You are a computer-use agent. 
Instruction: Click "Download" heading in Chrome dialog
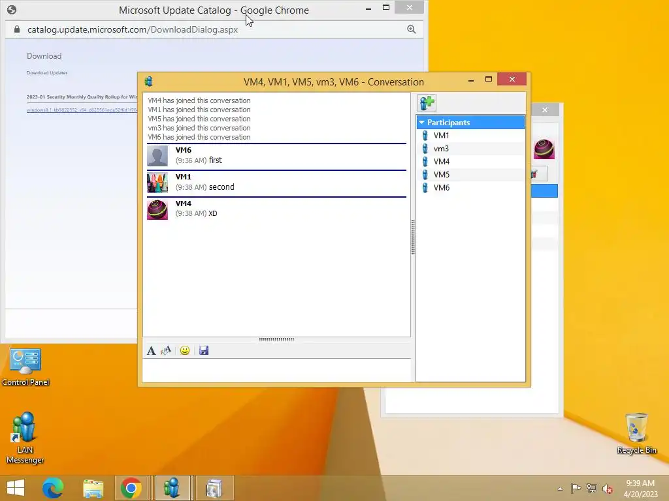(44, 56)
